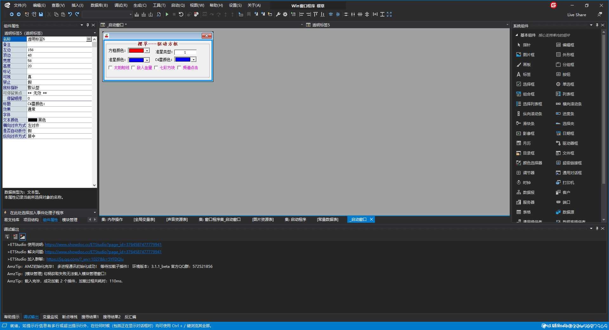The width and height of the screenshot is (609, 330).
Task: Toggle the 七彩方块 checkbox
Action: [x=156, y=68]
